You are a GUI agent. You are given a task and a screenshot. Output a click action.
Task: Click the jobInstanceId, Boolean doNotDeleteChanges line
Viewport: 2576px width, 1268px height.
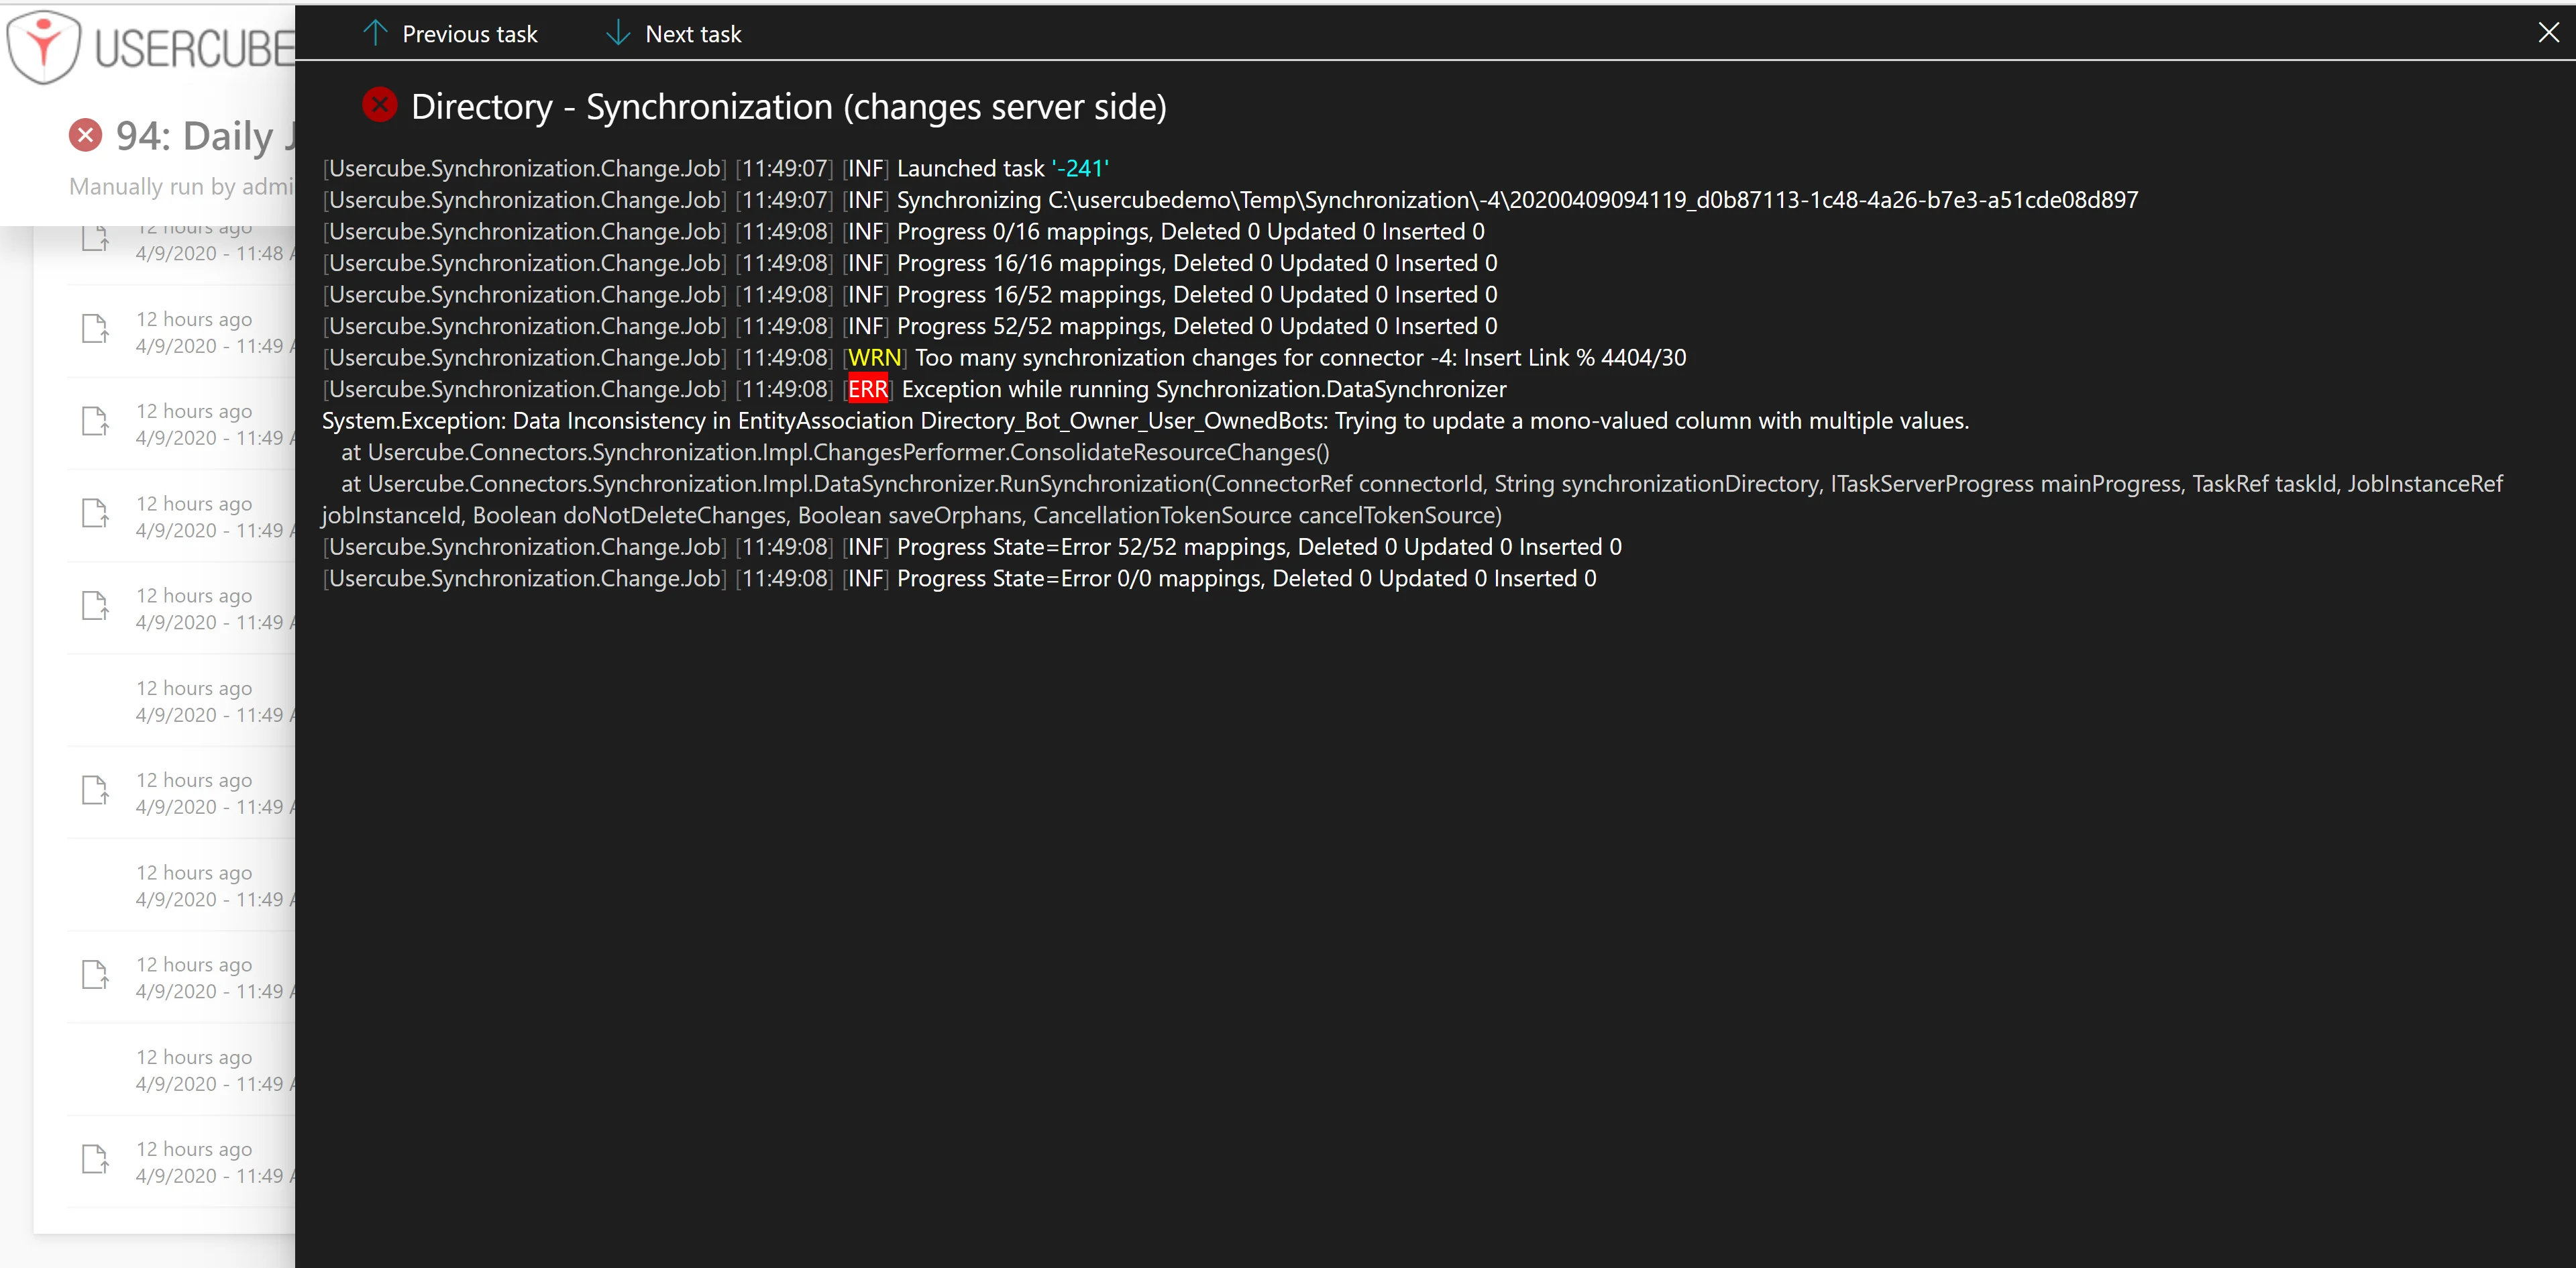pos(912,515)
